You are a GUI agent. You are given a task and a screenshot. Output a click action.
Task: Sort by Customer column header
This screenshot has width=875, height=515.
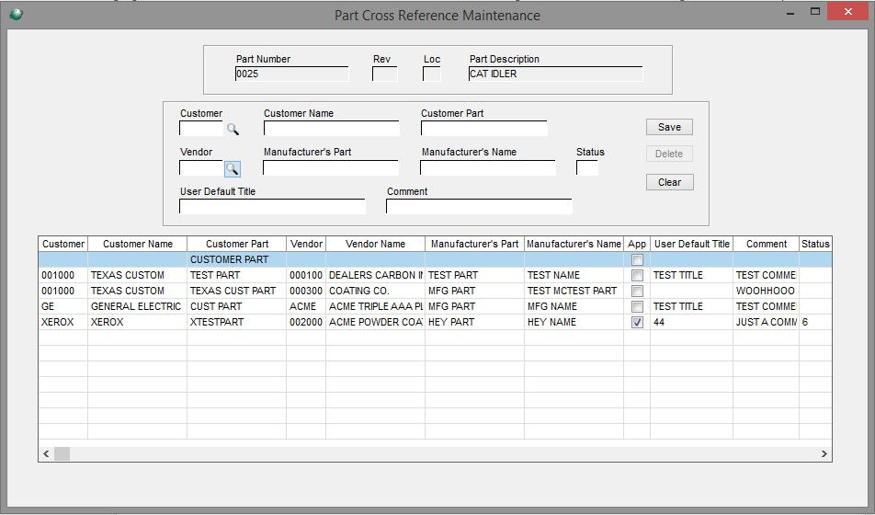tap(63, 244)
